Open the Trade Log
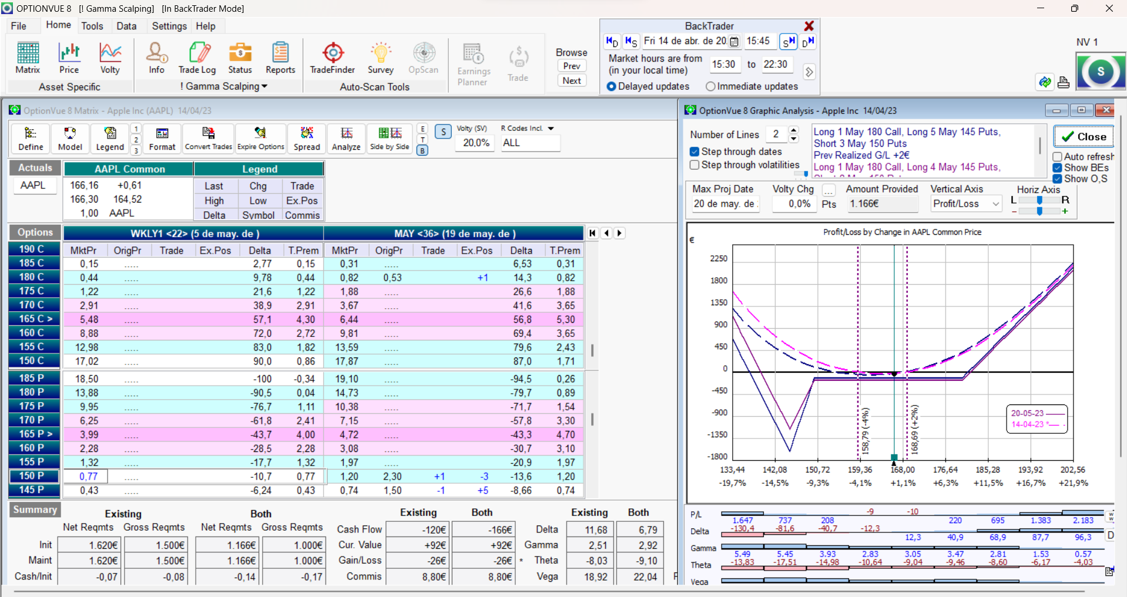The height and width of the screenshot is (597, 1127). (197, 58)
